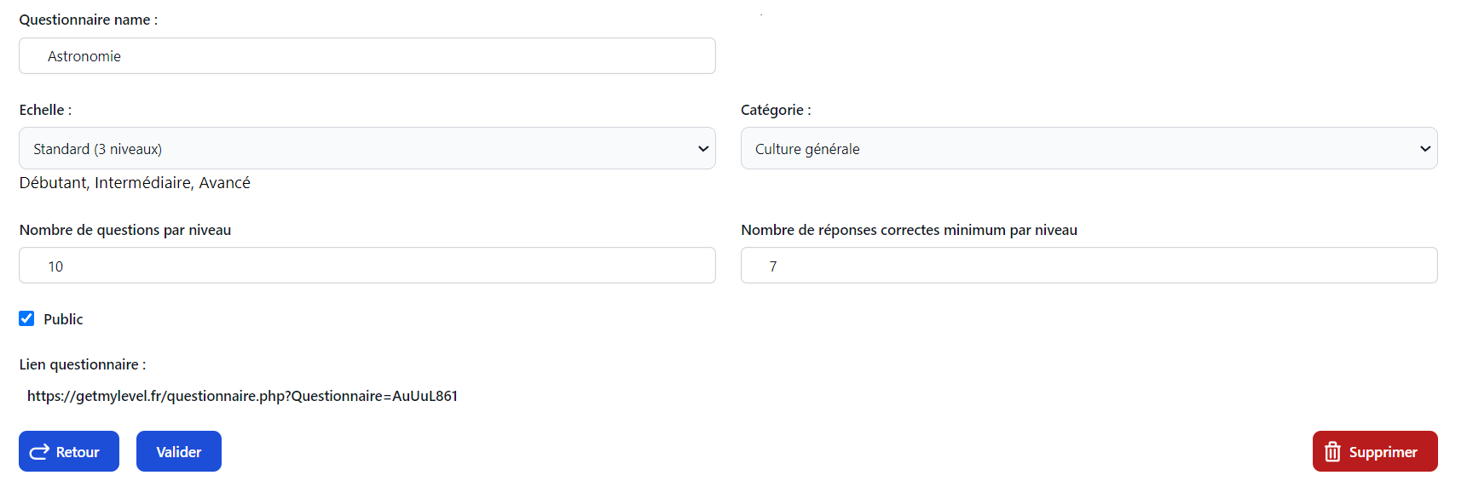1473x481 pixels.
Task: Click the Retour button text
Action: pos(78,452)
